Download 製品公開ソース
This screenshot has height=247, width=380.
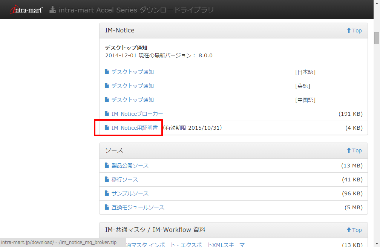click(x=130, y=166)
